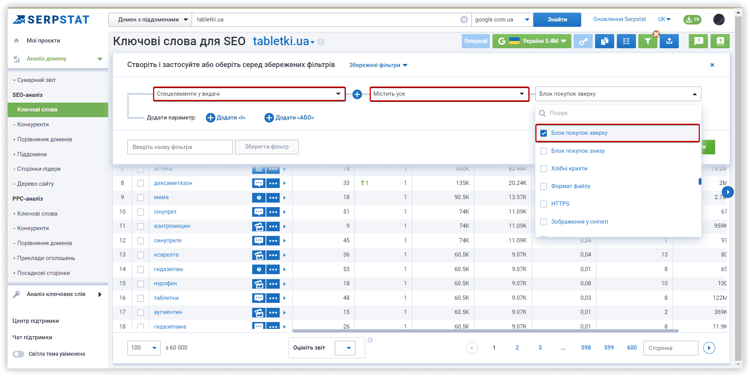
Task: Open the 100 rows-per-page dropdown
Action: coord(144,348)
